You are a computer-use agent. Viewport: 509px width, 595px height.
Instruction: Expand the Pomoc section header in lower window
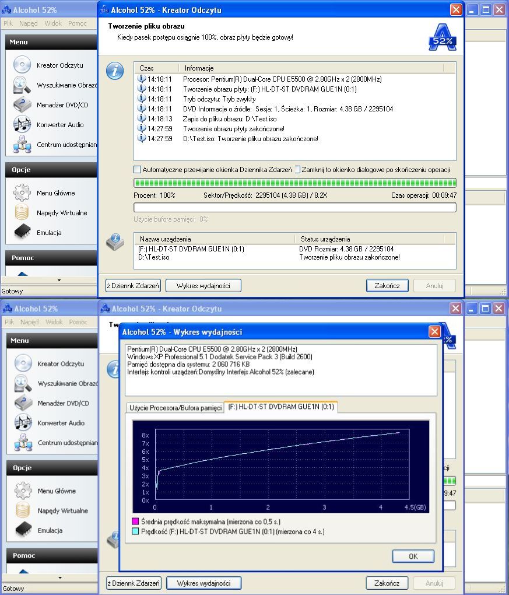click(52, 555)
